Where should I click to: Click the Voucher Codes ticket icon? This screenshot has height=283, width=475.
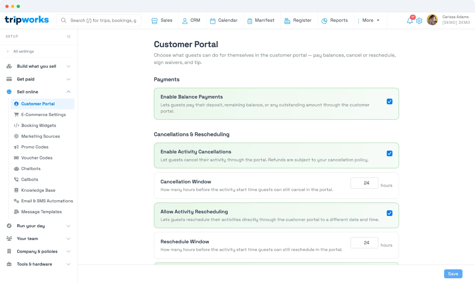click(x=16, y=158)
